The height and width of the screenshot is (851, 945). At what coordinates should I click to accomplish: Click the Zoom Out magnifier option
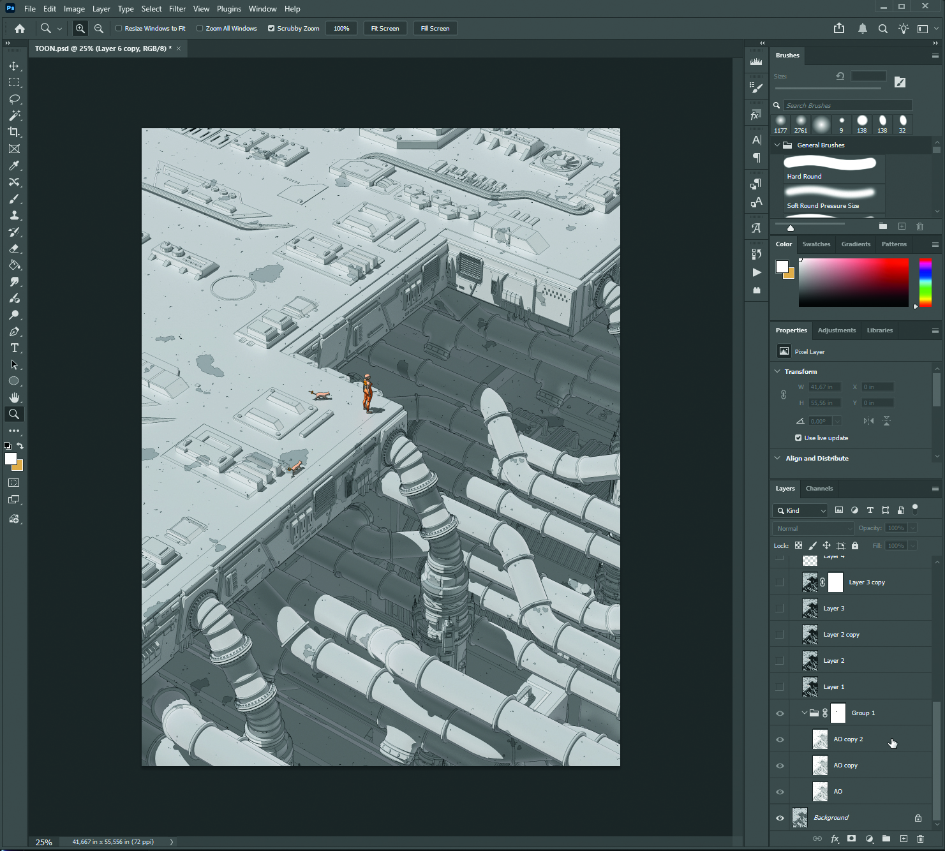coord(98,29)
